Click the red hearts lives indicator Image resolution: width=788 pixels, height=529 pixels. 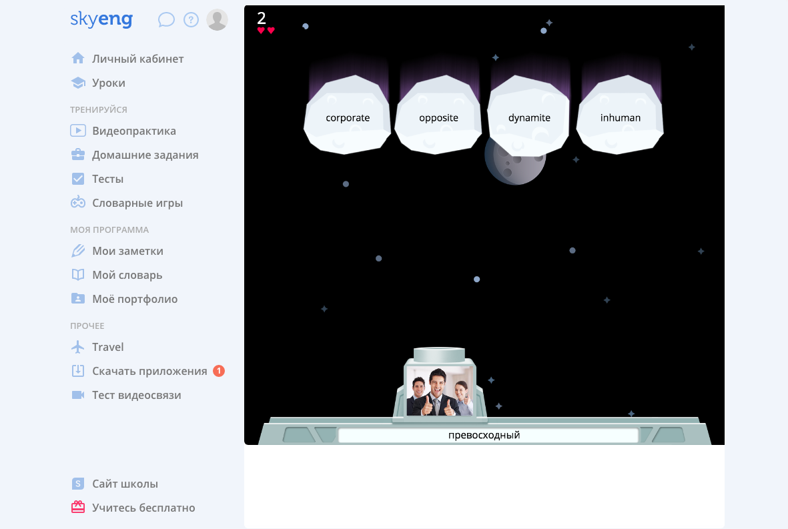[x=266, y=31]
